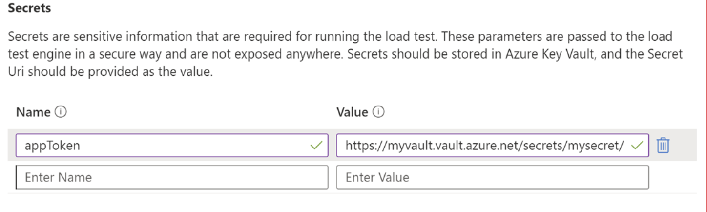Click the "appToken" text in name box
The width and height of the screenshot is (707, 212).
pyautogui.click(x=52, y=146)
